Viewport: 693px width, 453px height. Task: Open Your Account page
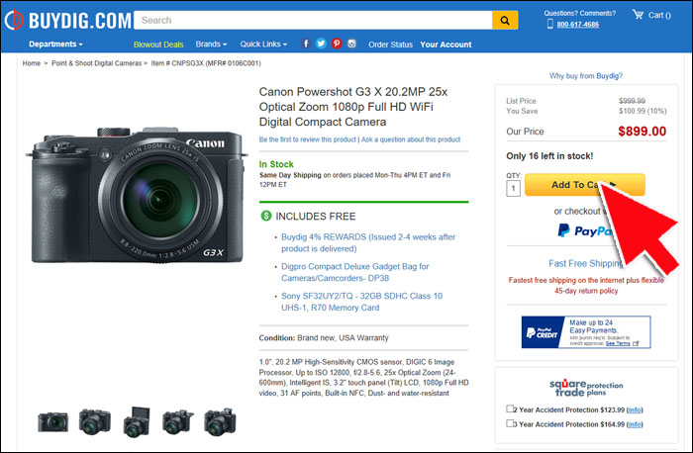click(x=445, y=45)
